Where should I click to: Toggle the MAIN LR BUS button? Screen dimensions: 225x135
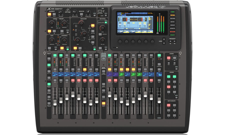(x=100, y=48)
